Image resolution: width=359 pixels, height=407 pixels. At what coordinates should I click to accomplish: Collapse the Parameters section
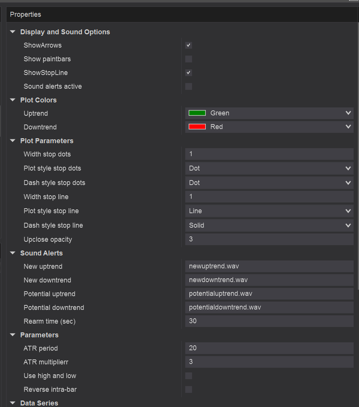click(13, 335)
